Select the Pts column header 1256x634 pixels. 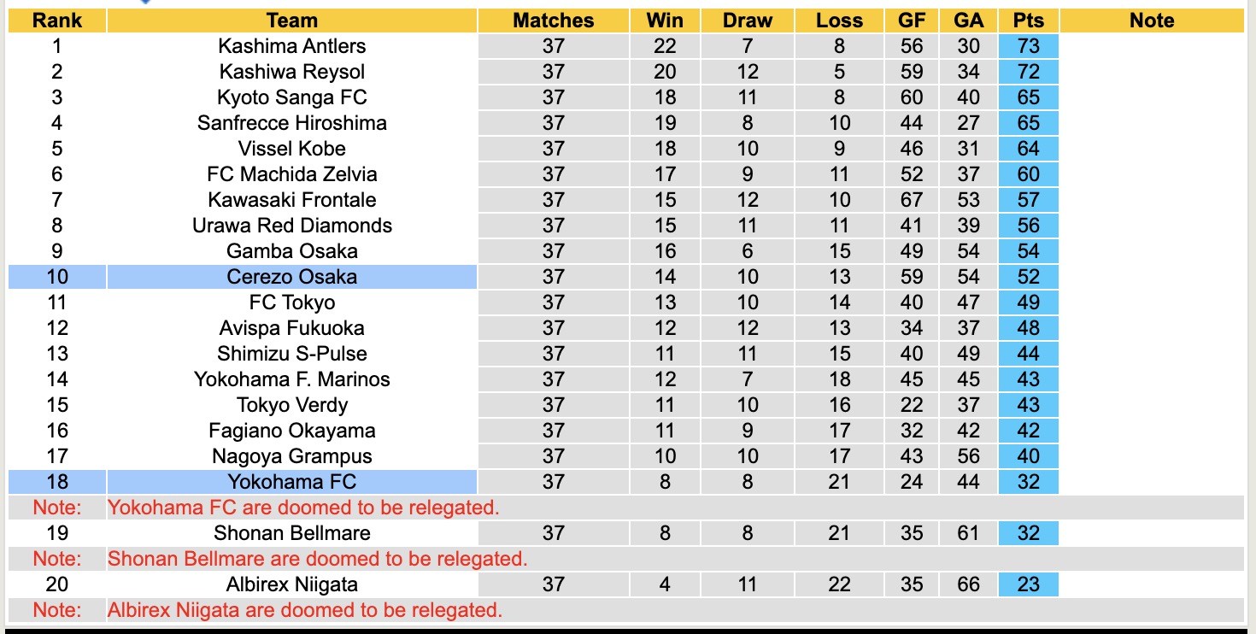1028,21
